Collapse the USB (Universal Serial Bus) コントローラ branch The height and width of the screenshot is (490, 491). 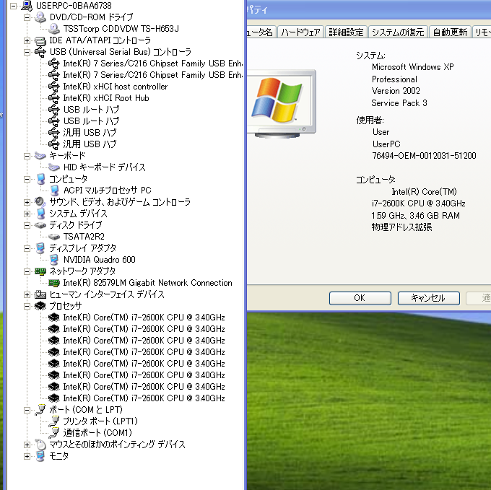(27, 52)
